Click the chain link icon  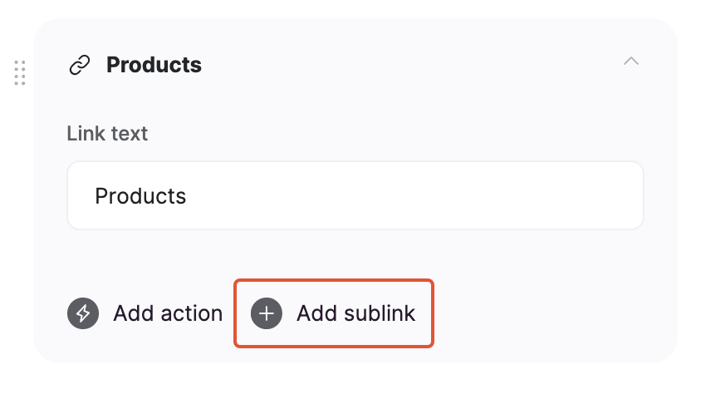tap(80, 65)
